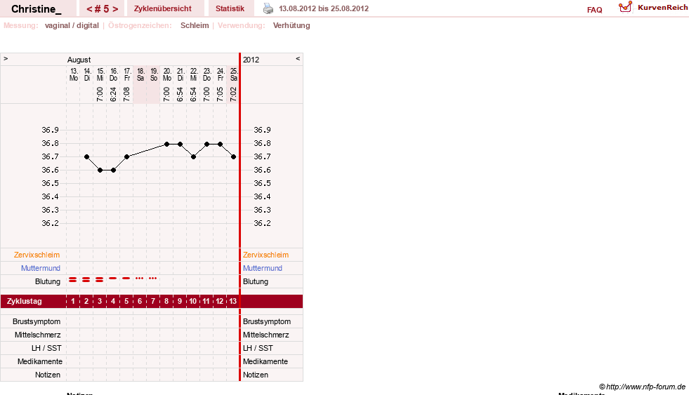Click the 'Verhütung' usage value
The image size is (689, 395).
tap(291, 25)
